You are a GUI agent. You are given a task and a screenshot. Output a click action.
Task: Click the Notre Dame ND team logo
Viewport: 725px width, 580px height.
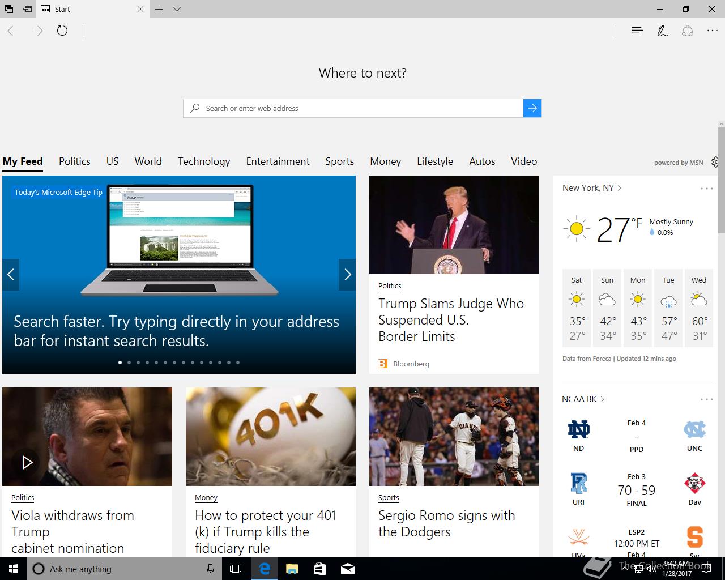578,430
